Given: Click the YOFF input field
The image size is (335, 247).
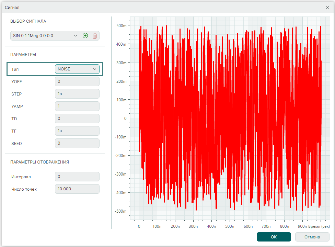Looking at the screenshot, I should 77,81.
